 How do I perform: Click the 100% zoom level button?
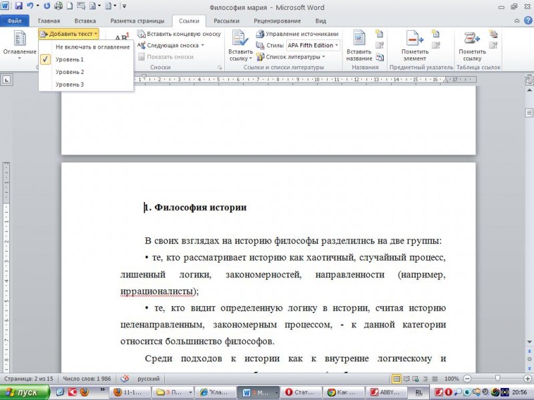[451, 379]
